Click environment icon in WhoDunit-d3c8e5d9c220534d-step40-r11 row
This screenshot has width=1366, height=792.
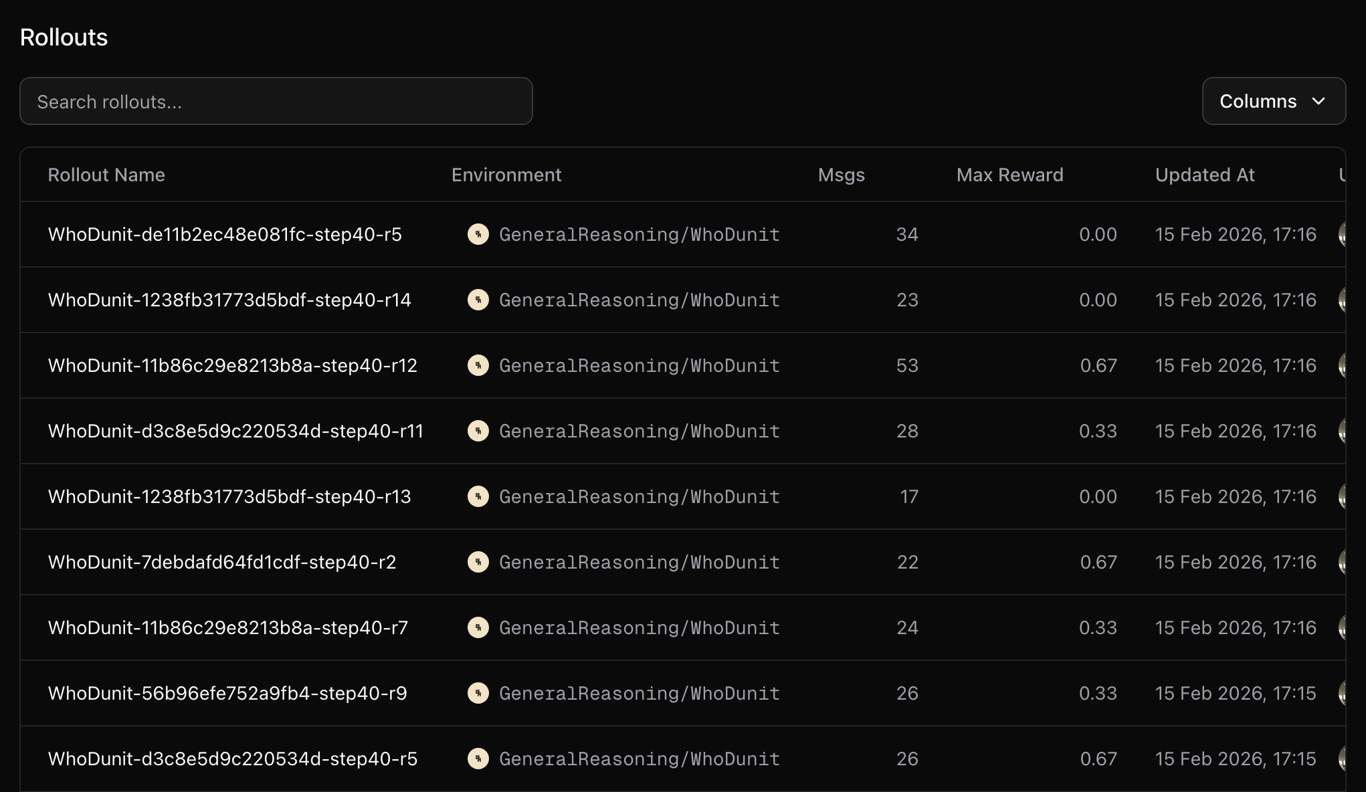point(478,431)
